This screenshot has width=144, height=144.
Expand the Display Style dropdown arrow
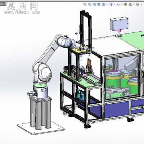coord(114,5)
